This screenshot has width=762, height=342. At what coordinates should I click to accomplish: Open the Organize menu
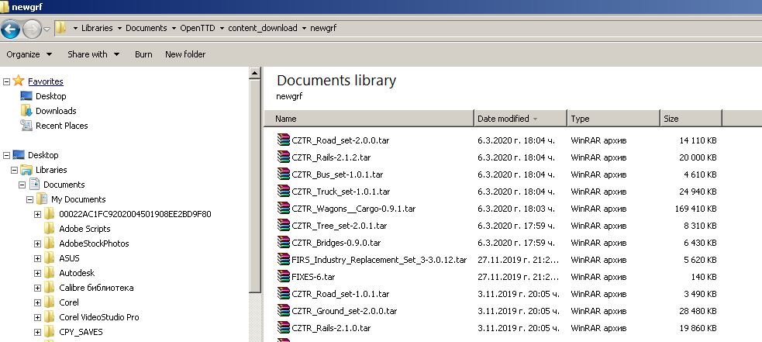(29, 54)
